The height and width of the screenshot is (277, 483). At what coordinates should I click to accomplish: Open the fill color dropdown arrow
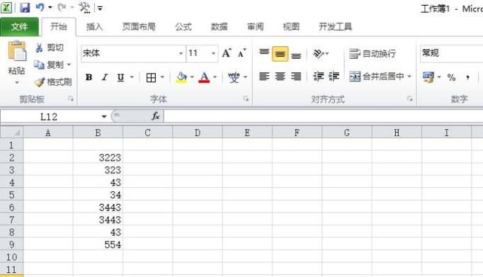click(x=192, y=77)
